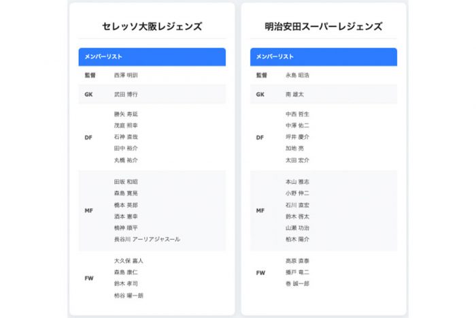Click the セレッソ大阪レジェンズ team heading
Screen dimensions: 476x318
(152, 27)
